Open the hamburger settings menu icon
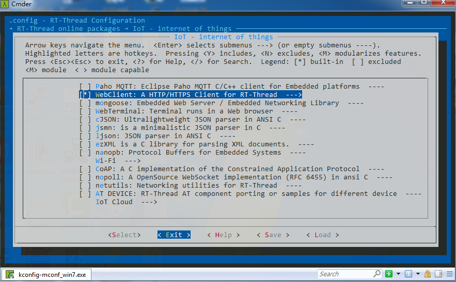456x282 pixels. click(x=449, y=274)
